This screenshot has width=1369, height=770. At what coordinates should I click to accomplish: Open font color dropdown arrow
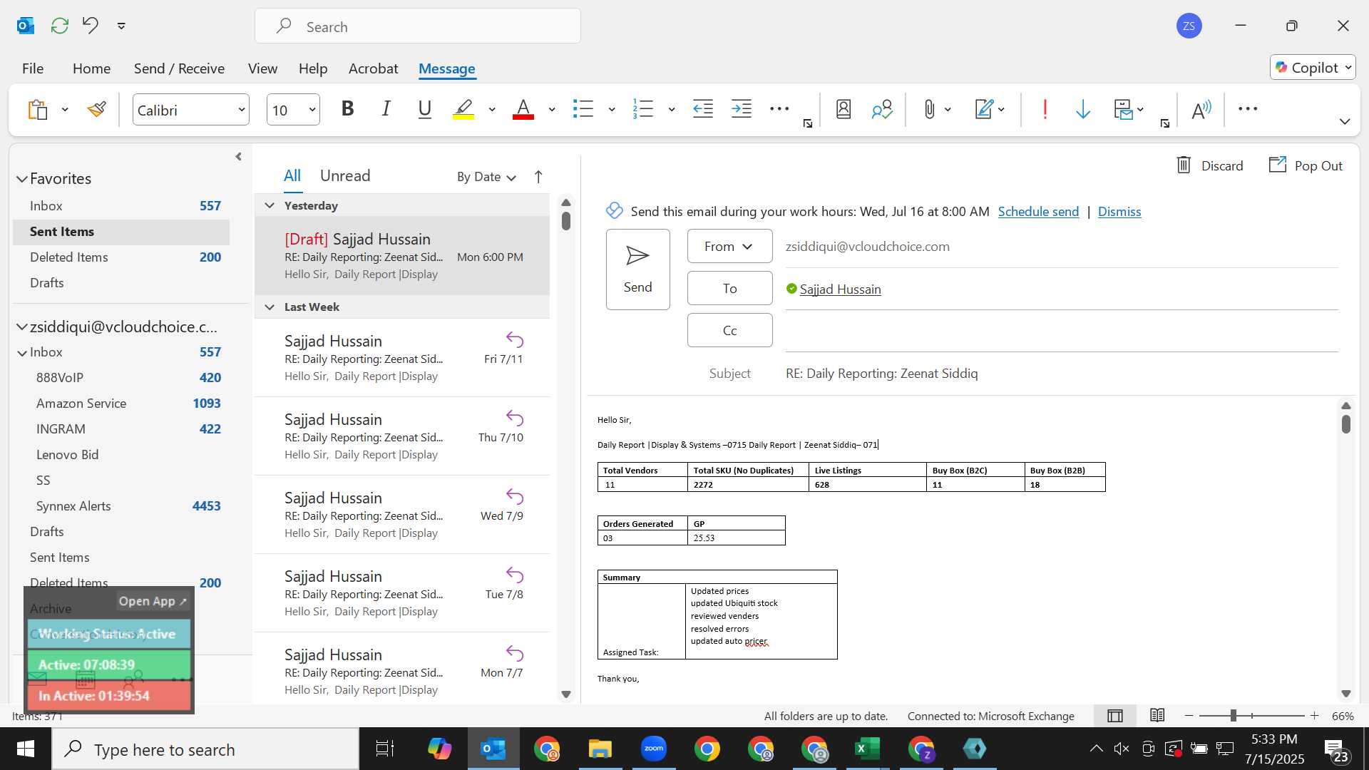[x=552, y=109]
